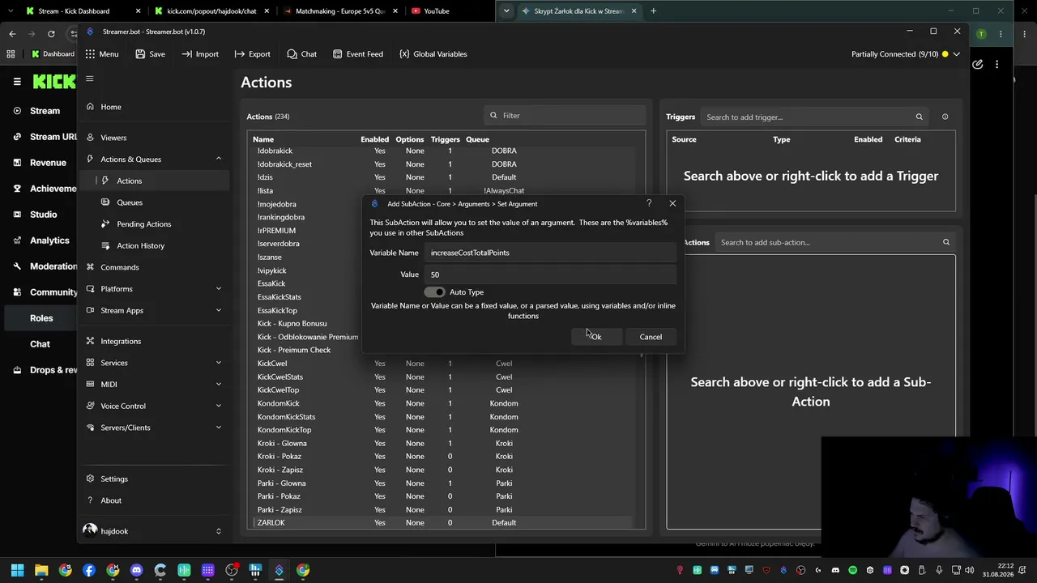
Task: Open Roles in the Kick sidebar
Action: (41, 318)
